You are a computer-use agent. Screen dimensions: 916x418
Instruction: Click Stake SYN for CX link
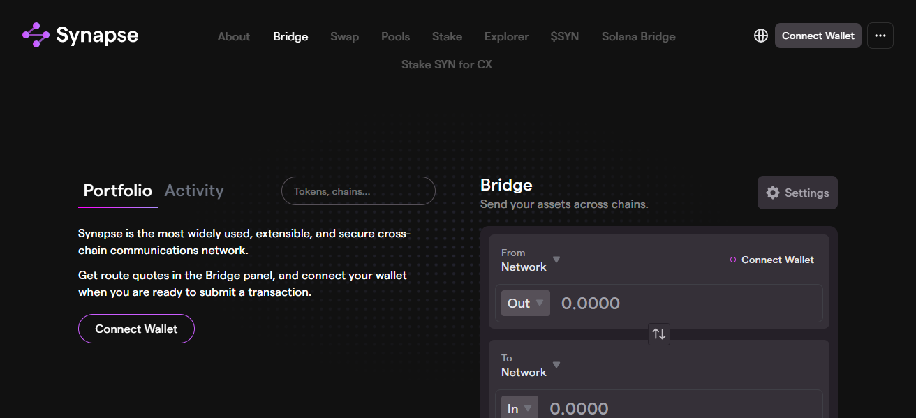pyautogui.click(x=446, y=64)
